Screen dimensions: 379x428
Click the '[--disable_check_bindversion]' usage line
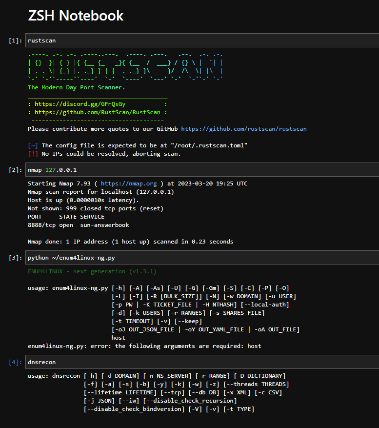pos(169,409)
